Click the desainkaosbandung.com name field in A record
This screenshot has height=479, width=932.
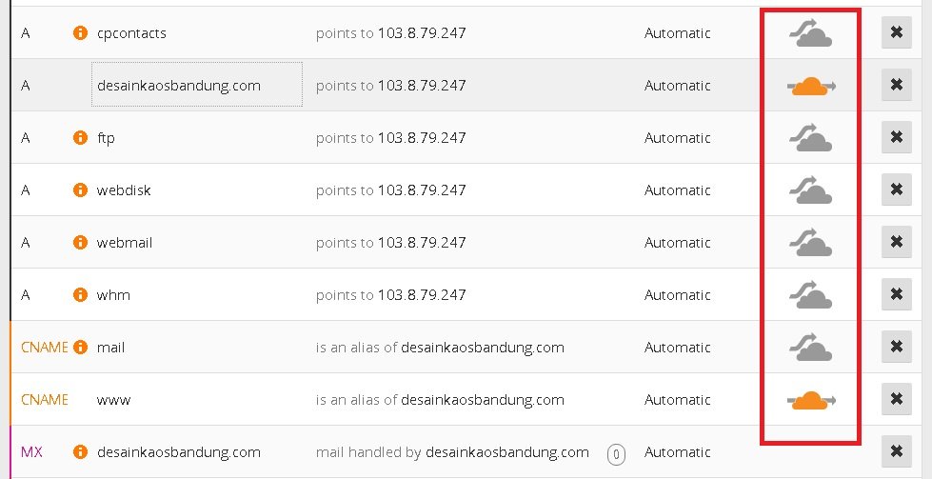pyautogui.click(x=196, y=86)
